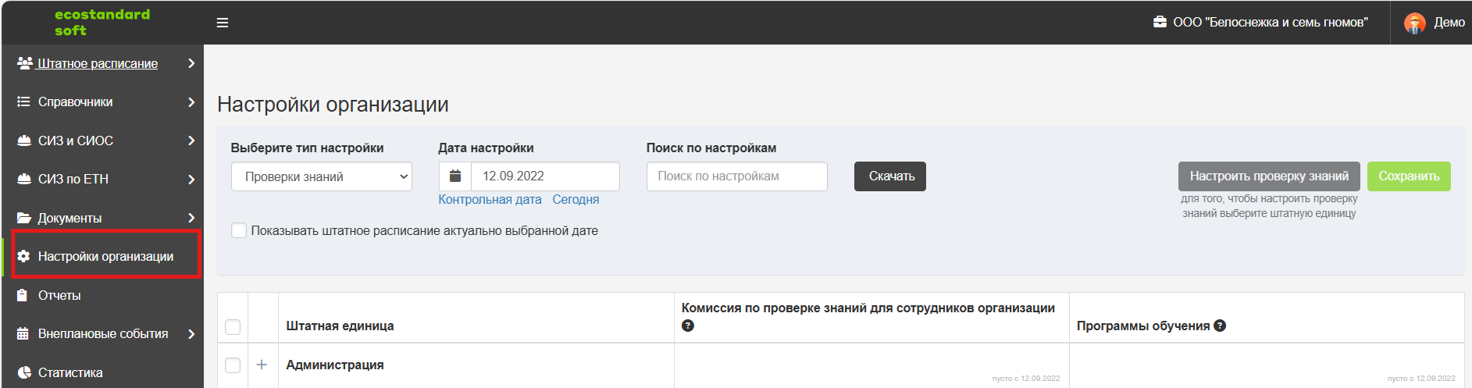Click the Настройки организации page heading
1472x388 pixels.
[x=333, y=105]
